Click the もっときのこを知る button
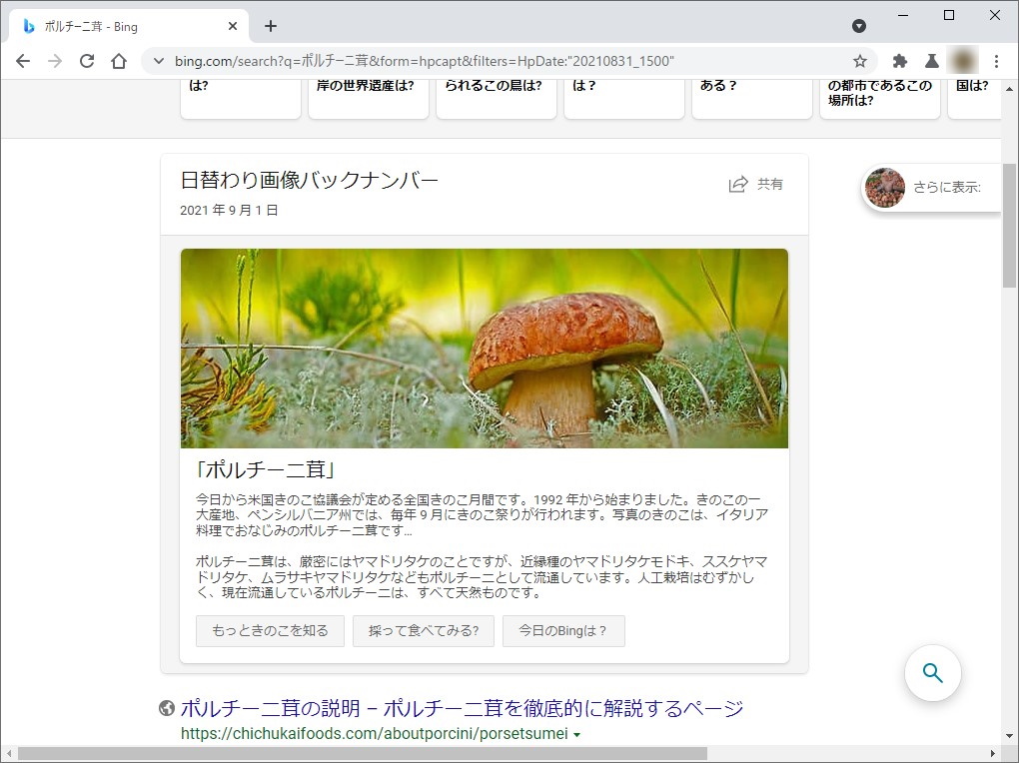The image size is (1019, 763). (x=269, y=631)
